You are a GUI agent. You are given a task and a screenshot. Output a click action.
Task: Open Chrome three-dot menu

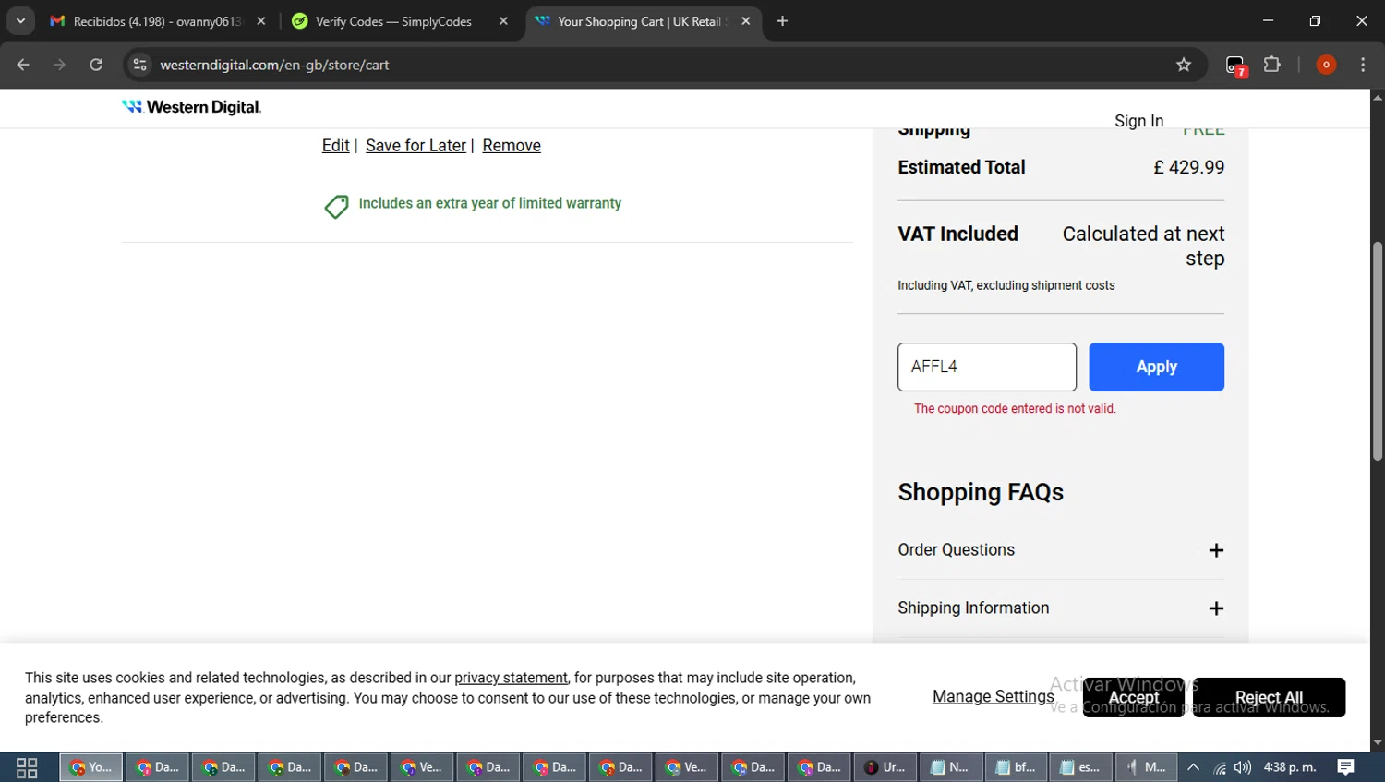[1363, 65]
